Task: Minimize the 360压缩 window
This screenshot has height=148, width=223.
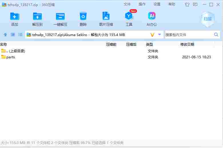Action: point(204,5)
